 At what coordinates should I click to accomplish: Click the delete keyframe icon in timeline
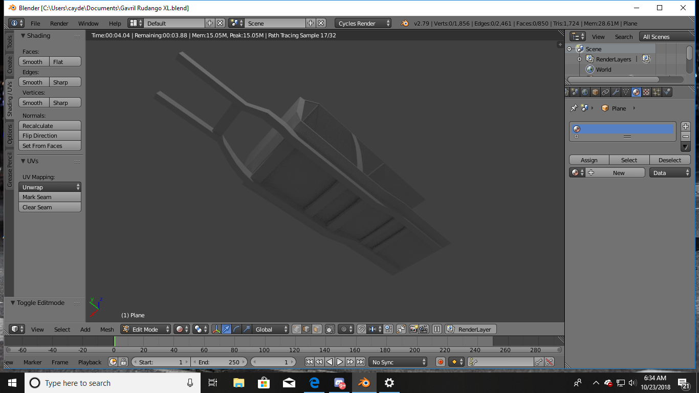[x=549, y=362]
